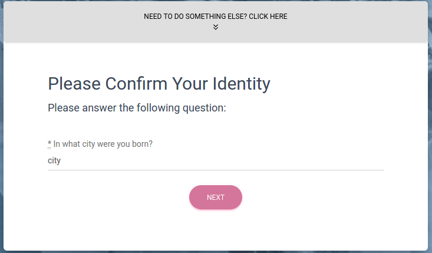Click the 'Please Confirm Your Identity' heading
Screen dimensions: 432x253
click(x=159, y=84)
